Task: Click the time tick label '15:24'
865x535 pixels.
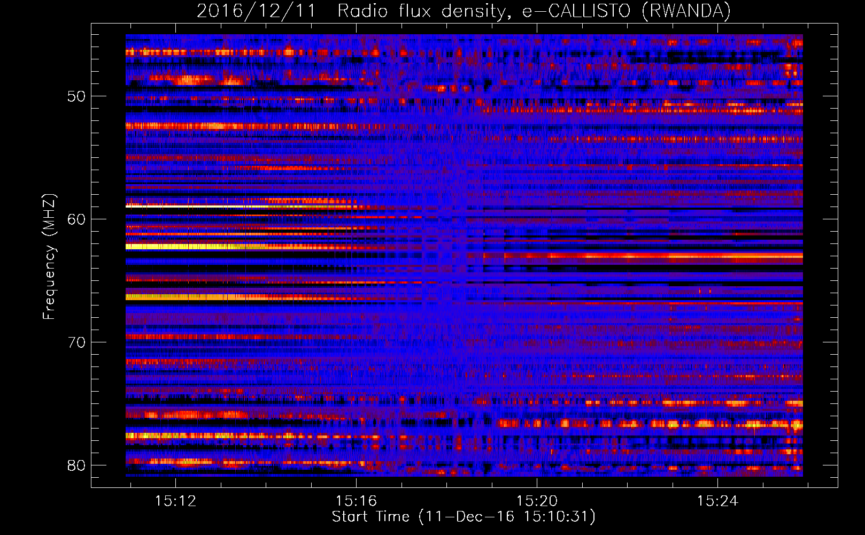Action: pos(717,501)
